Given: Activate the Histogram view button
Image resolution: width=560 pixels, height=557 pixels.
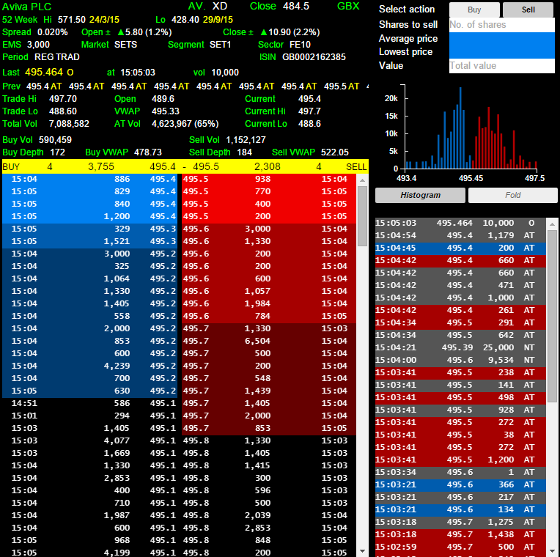Looking at the screenshot, I should (x=420, y=195).
